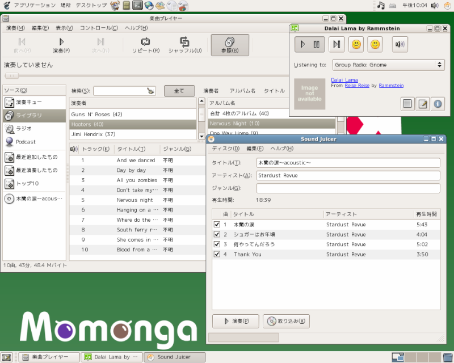Select the トップ10 playlist
Viewport: 454px width, 363px height.
point(35,184)
